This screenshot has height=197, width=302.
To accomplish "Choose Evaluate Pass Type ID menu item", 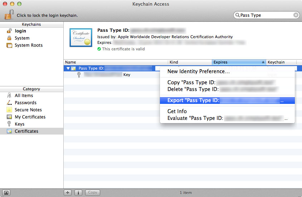I will tap(227, 118).
